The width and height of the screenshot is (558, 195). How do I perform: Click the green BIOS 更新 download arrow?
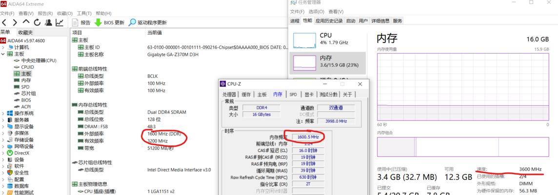[98, 22]
